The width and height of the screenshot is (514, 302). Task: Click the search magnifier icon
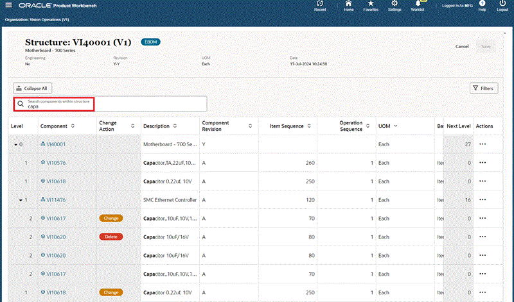click(x=21, y=104)
